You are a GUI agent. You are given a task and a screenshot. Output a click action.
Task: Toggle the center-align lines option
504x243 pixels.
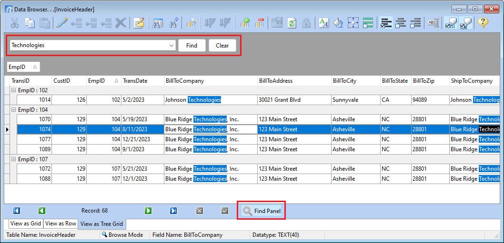[401, 23]
